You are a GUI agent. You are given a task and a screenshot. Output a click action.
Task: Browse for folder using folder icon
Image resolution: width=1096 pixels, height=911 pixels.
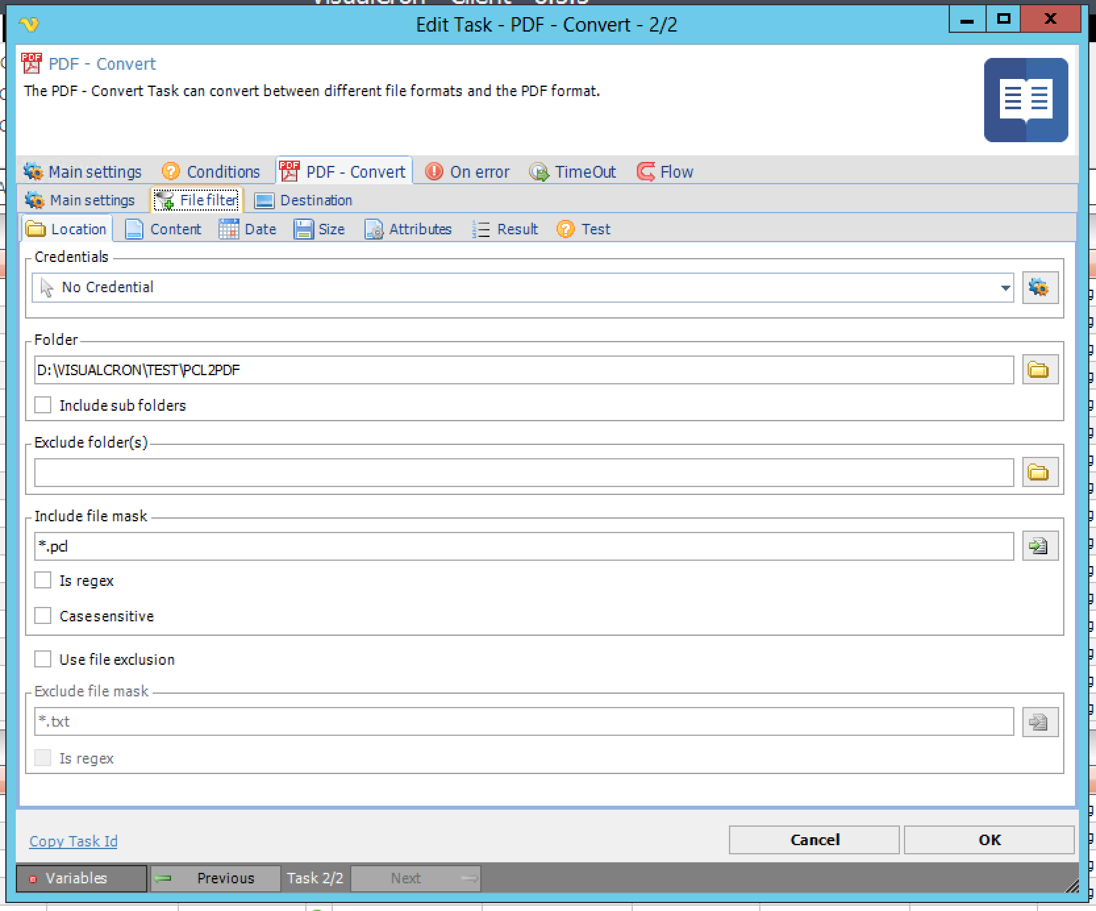point(1039,370)
